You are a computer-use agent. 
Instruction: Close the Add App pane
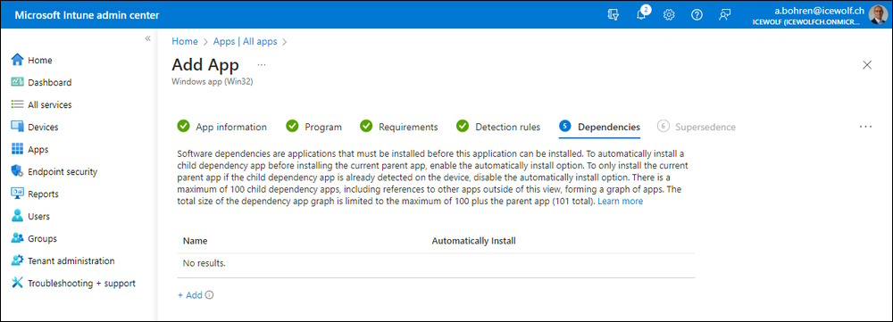click(867, 65)
